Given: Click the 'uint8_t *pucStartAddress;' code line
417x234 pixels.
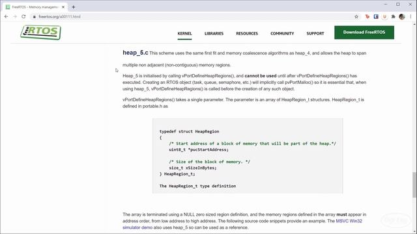Looking at the screenshot, I should 198,149.
